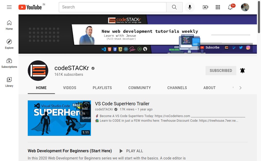Open the create video icon
This screenshot has width=261, height=161.
pyautogui.click(x=206, y=7)
